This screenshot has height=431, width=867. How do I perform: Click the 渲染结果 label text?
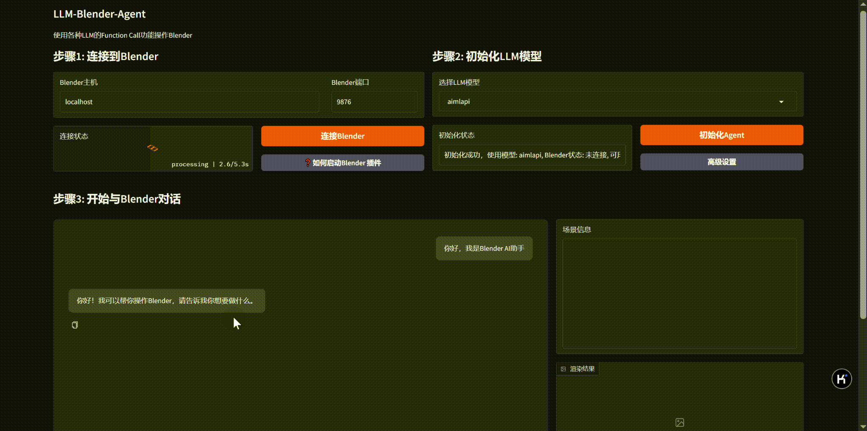582,369
